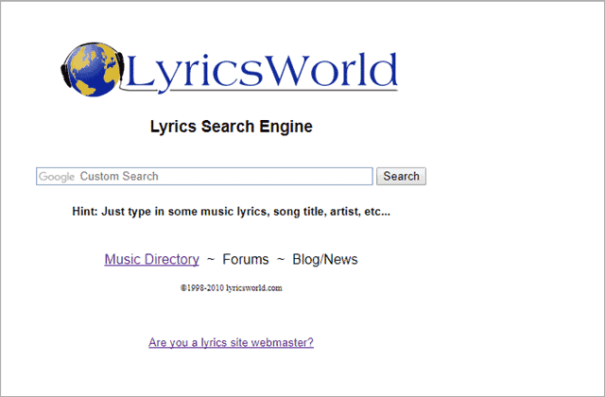605x397 pixels.
Task: Click the Google watermark inside the search box
Action: click(x=57, y=177)
